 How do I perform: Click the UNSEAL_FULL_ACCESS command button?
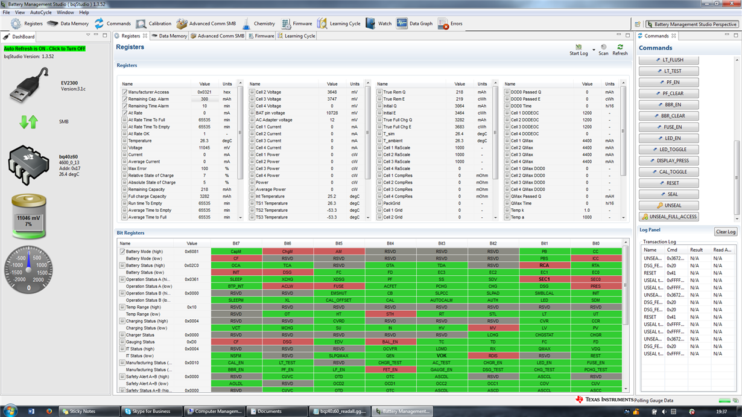click(669, 216)
